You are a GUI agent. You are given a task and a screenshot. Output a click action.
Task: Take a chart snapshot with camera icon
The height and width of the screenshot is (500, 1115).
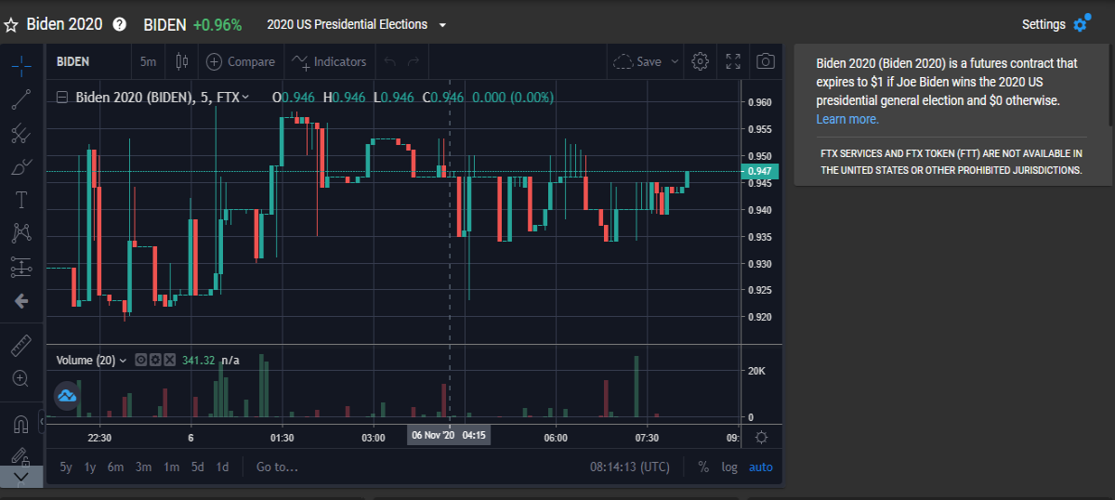[766, 61]
